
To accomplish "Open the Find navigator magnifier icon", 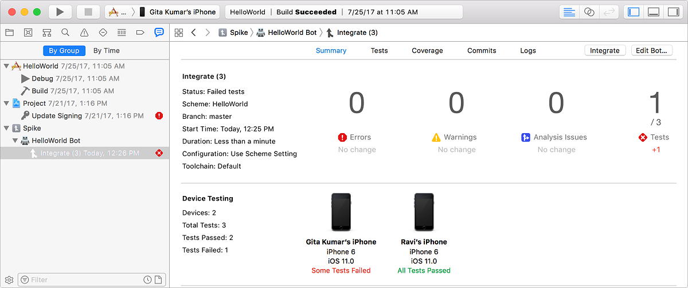I will 65,33.
